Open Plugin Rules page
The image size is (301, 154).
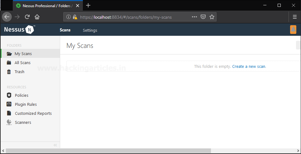[x=30, y=104]
